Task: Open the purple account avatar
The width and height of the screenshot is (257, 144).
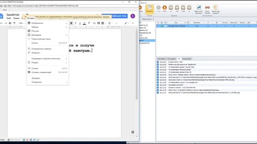Action: 133,16
